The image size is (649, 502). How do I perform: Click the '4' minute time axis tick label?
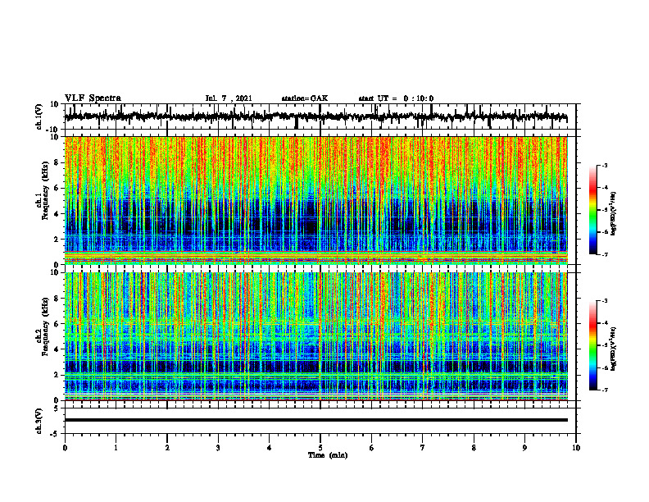point(269,448)
